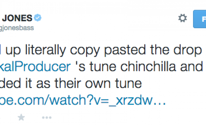Viewport: 206px width, 125px height.
Task: Favorite the tweet with the star icon
Action: point(21,117)
